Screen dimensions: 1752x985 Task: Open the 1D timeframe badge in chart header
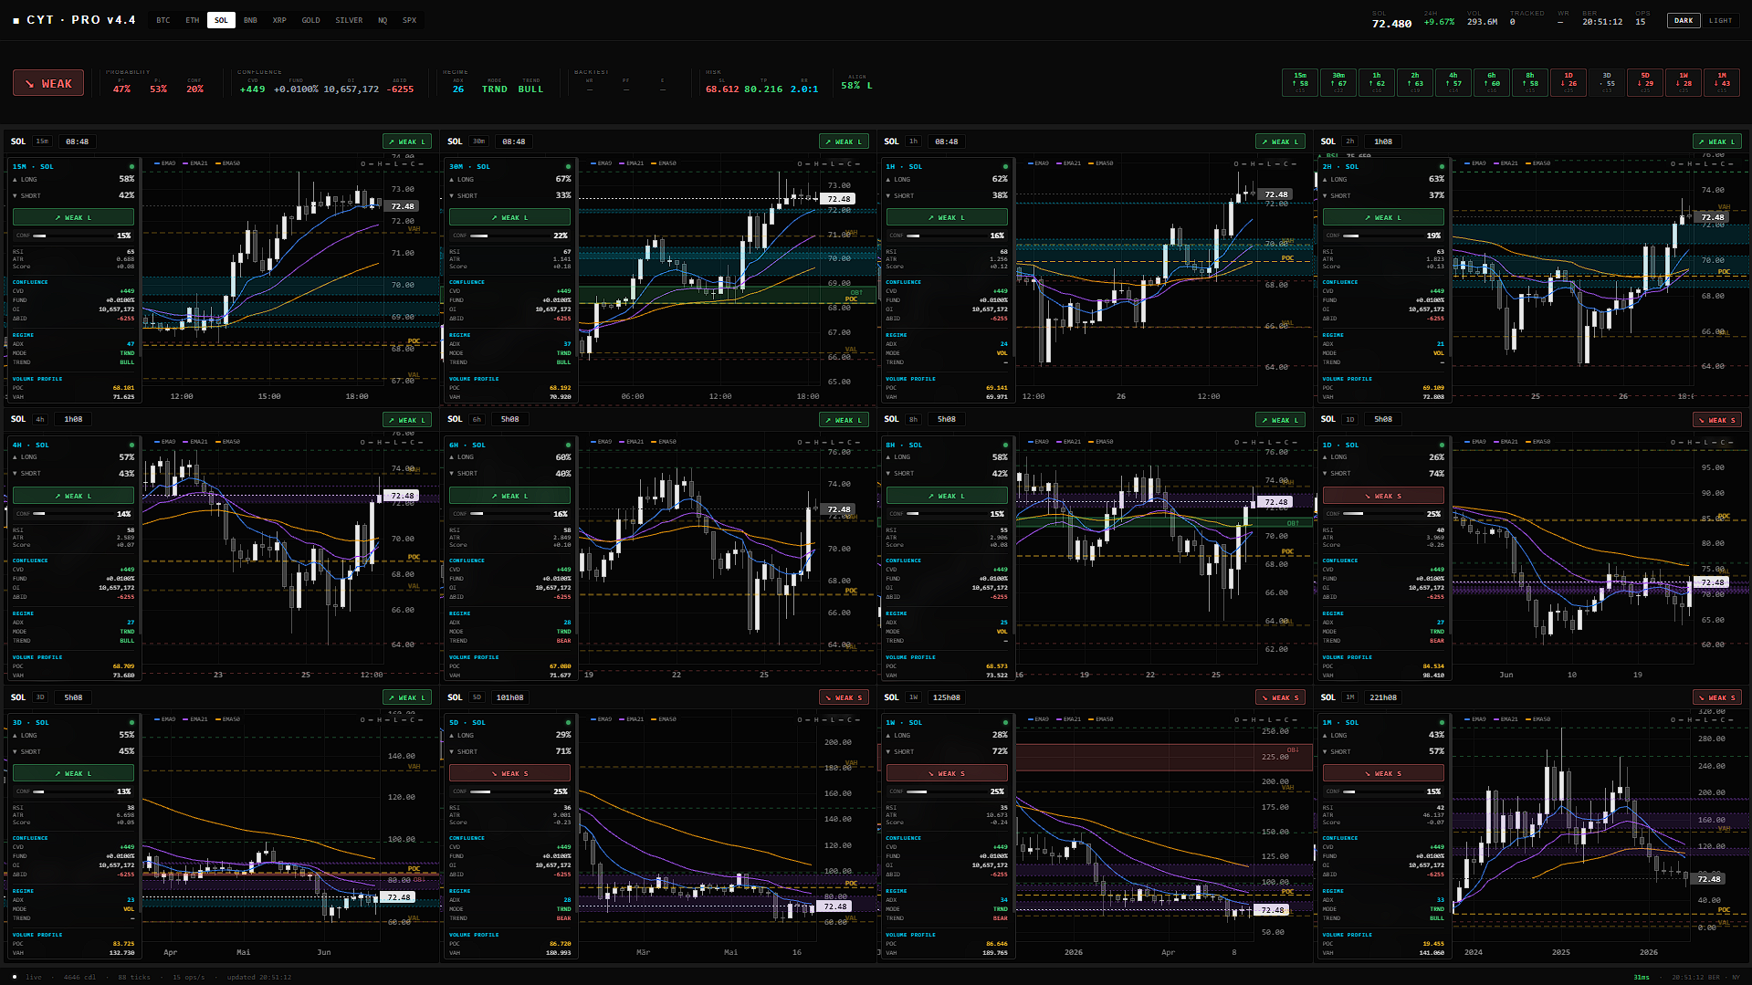click(1349, 420)
